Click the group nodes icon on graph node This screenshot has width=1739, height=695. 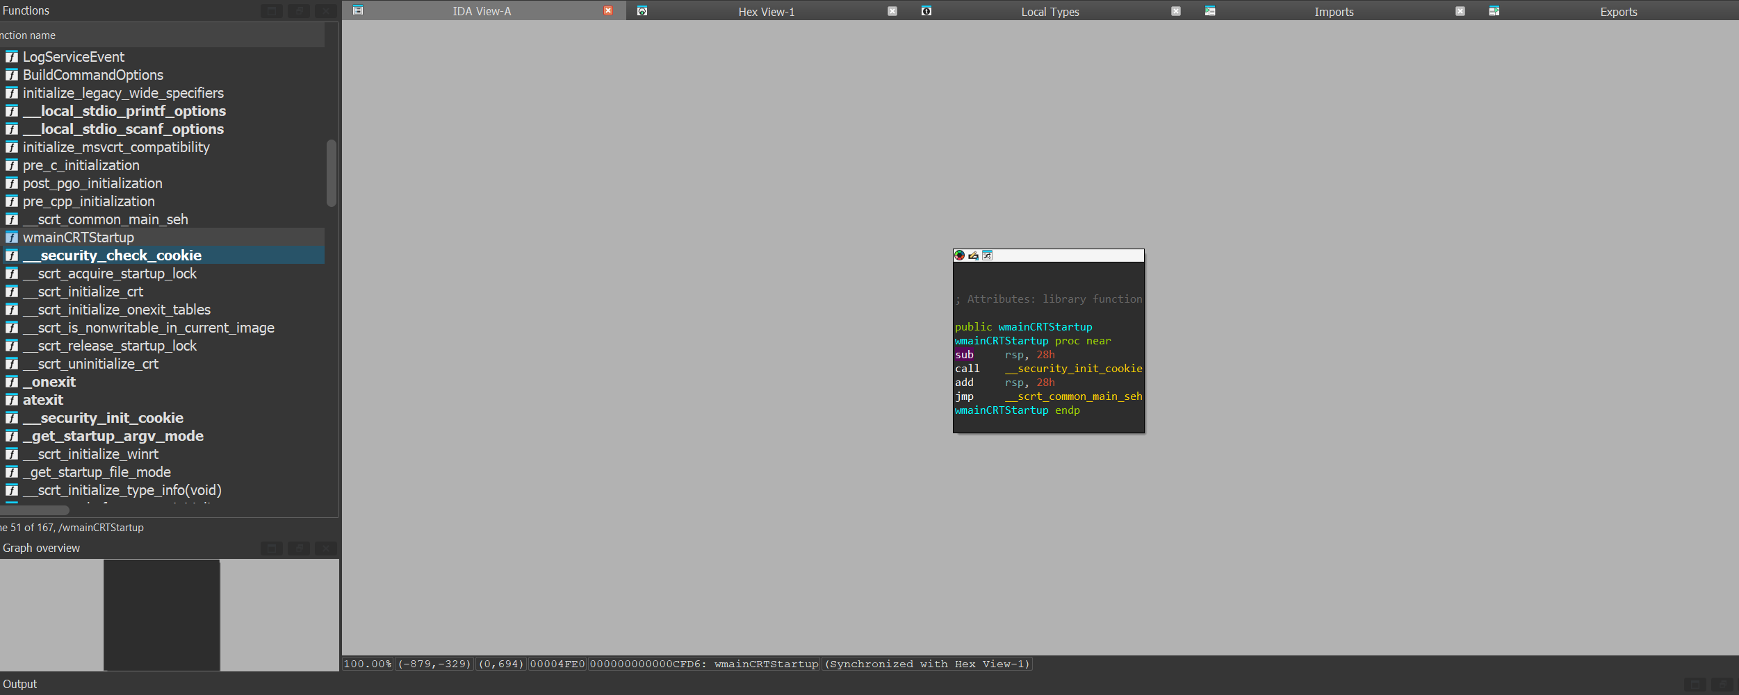pyautogui.click(x=987, y=256)
